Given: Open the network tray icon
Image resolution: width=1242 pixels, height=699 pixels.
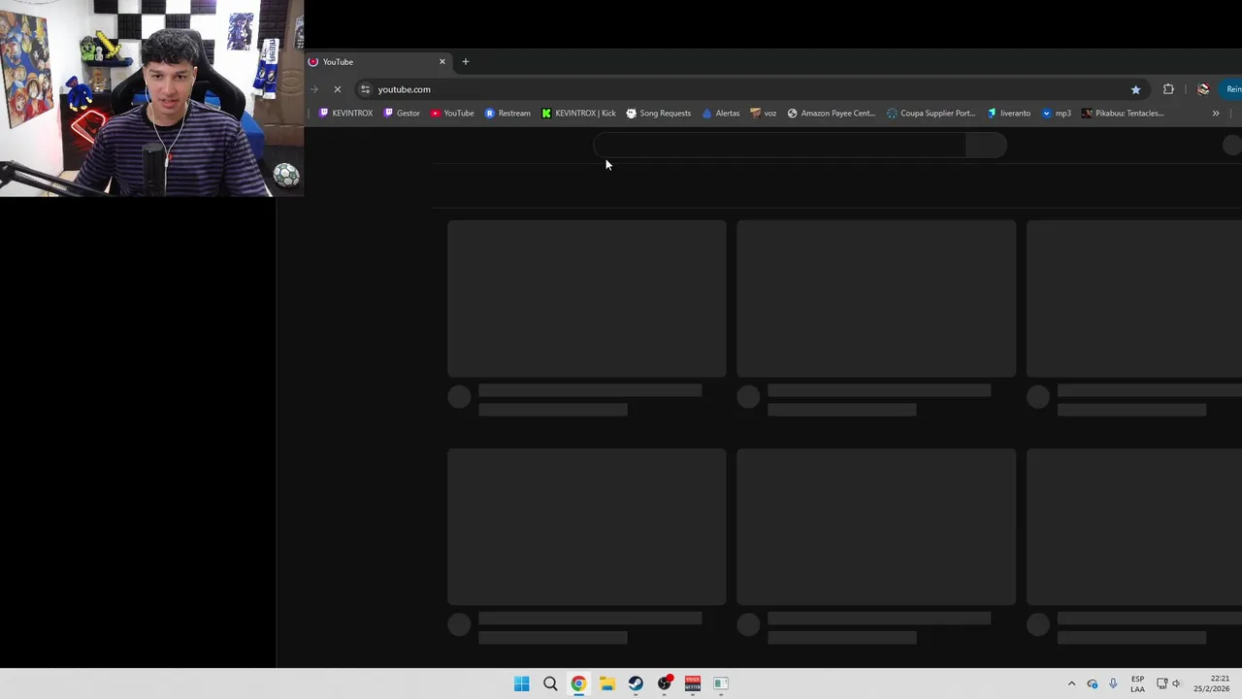Looking at the screenshot, I should click(x=1161, y=683).
